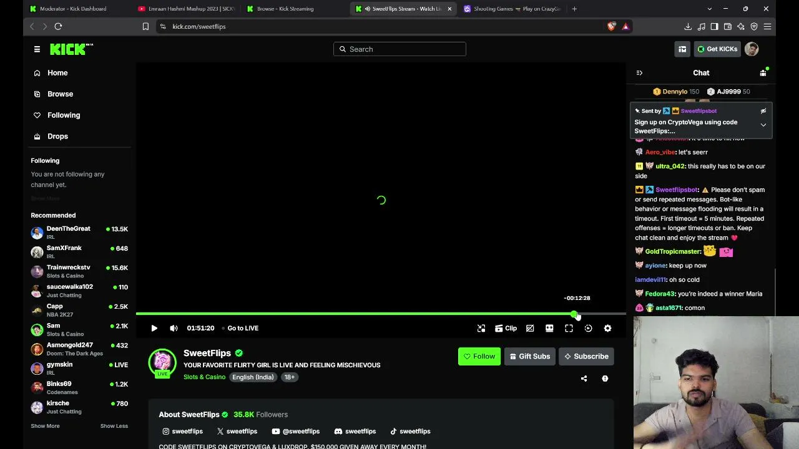
Task: Mute the stream using the volume icon
Action: [174, 328]
